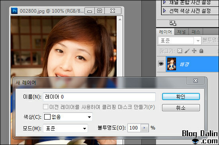Lock all padlock icon
This screenshot has width=219, height=145.
pyautogui.click(x=201, y=51)
